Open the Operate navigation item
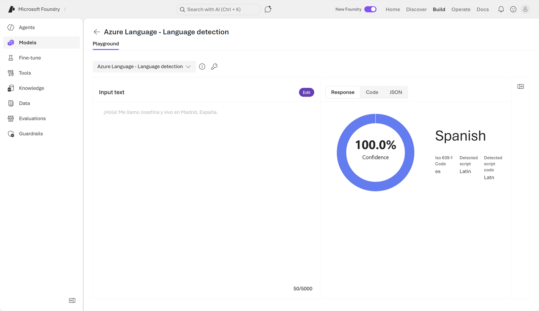539x311 pixels. coord(461,9)
